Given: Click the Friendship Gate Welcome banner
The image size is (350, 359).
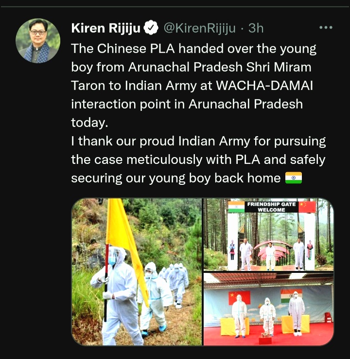Looking at the screenshot, I should tap(271, 207).
